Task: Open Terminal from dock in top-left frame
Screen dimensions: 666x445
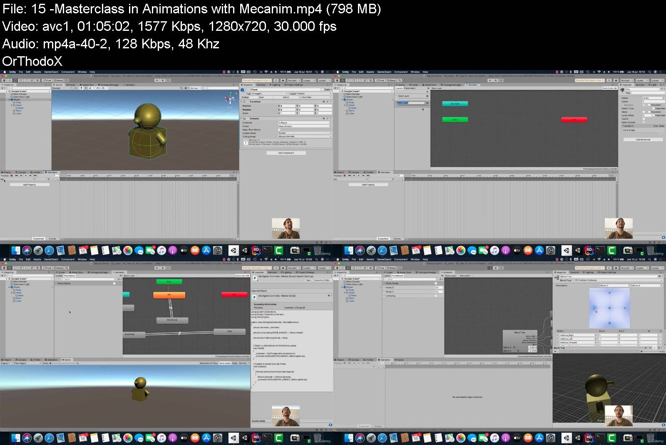Action: coord(267,250)
